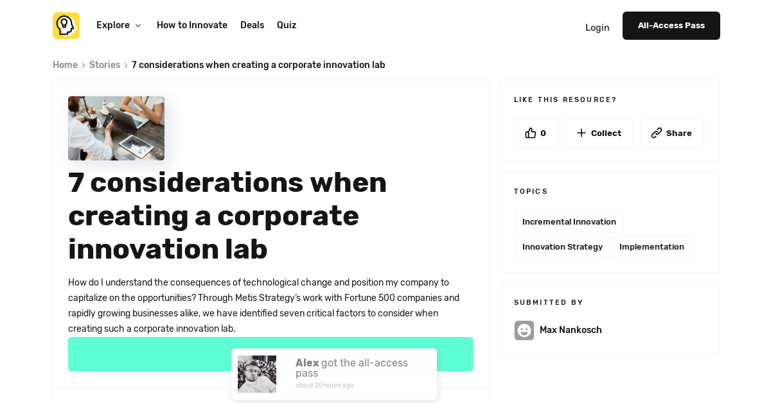Click the breadcrumb chevron after Home
The width and height of the screenshot is (771, 403).
pyautogui.click(x=82, y=65)
